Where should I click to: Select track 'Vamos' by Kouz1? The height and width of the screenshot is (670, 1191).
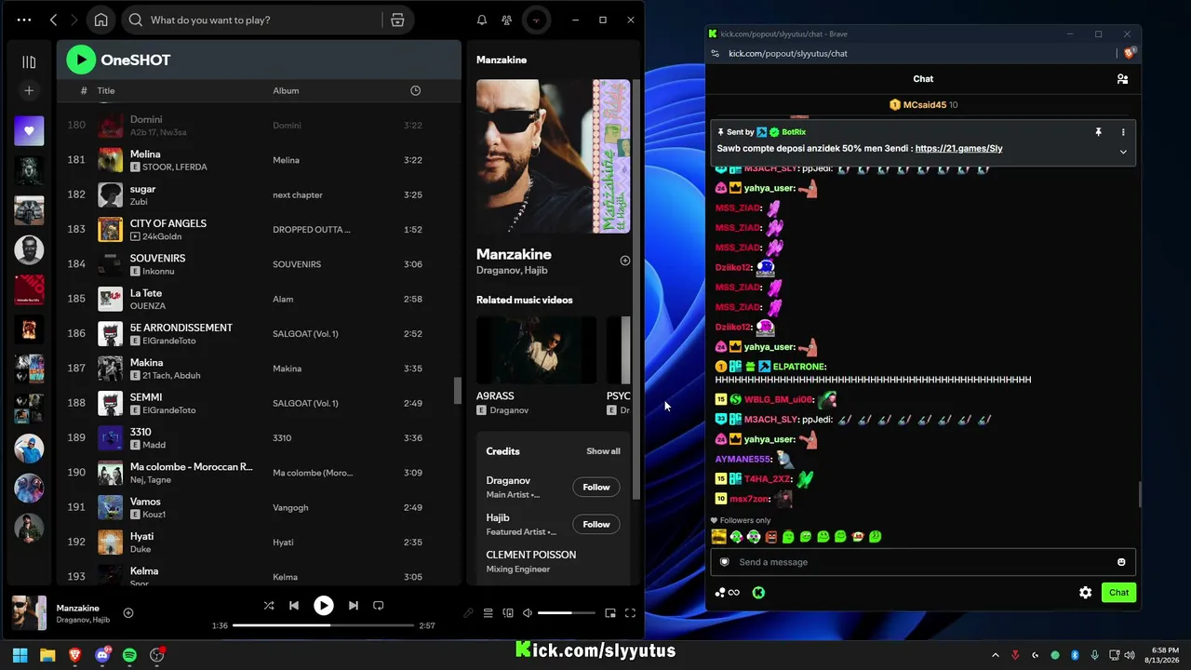click(x=258, y=507)
